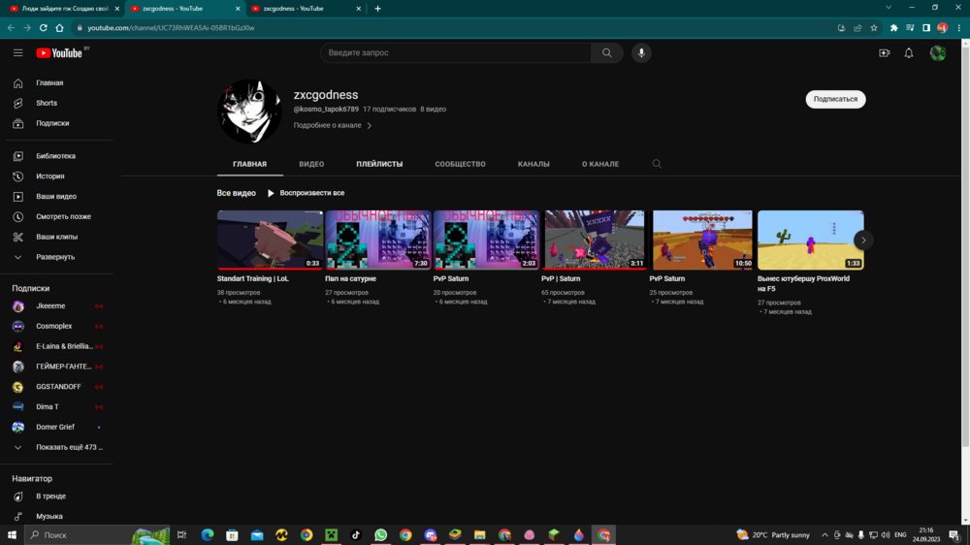Switch to the ПЛЕЙЛИСТЫ channel tab

[x=379, y=164]
